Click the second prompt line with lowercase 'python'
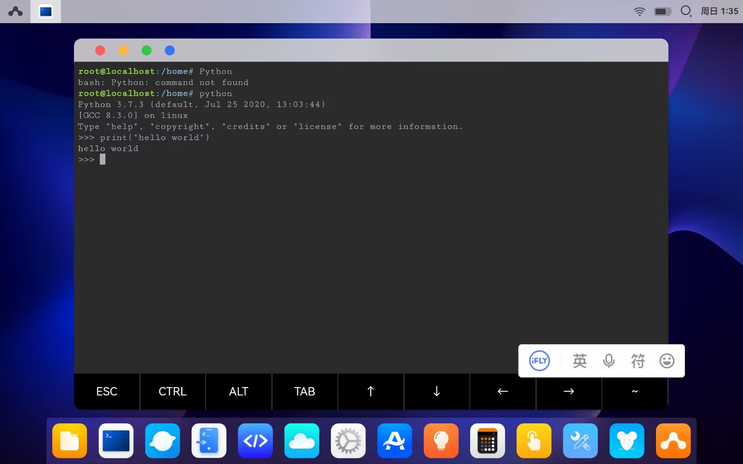Image resolution: width=743 pixels, height=464 pixels. click(155, 93)
